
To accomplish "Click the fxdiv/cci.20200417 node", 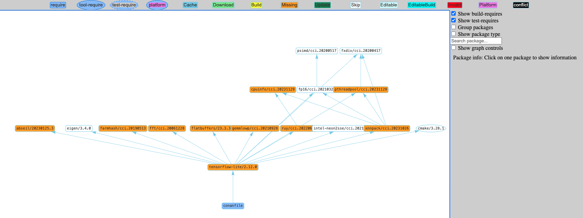I will tap(361, 51).
